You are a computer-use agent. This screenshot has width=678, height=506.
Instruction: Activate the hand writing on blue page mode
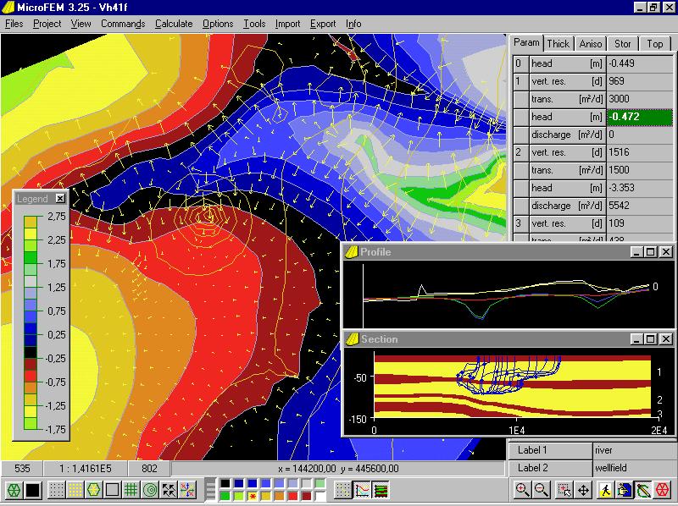point(625,490)
